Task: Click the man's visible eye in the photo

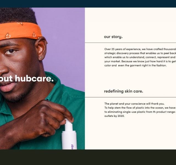Action: point(11,51)
